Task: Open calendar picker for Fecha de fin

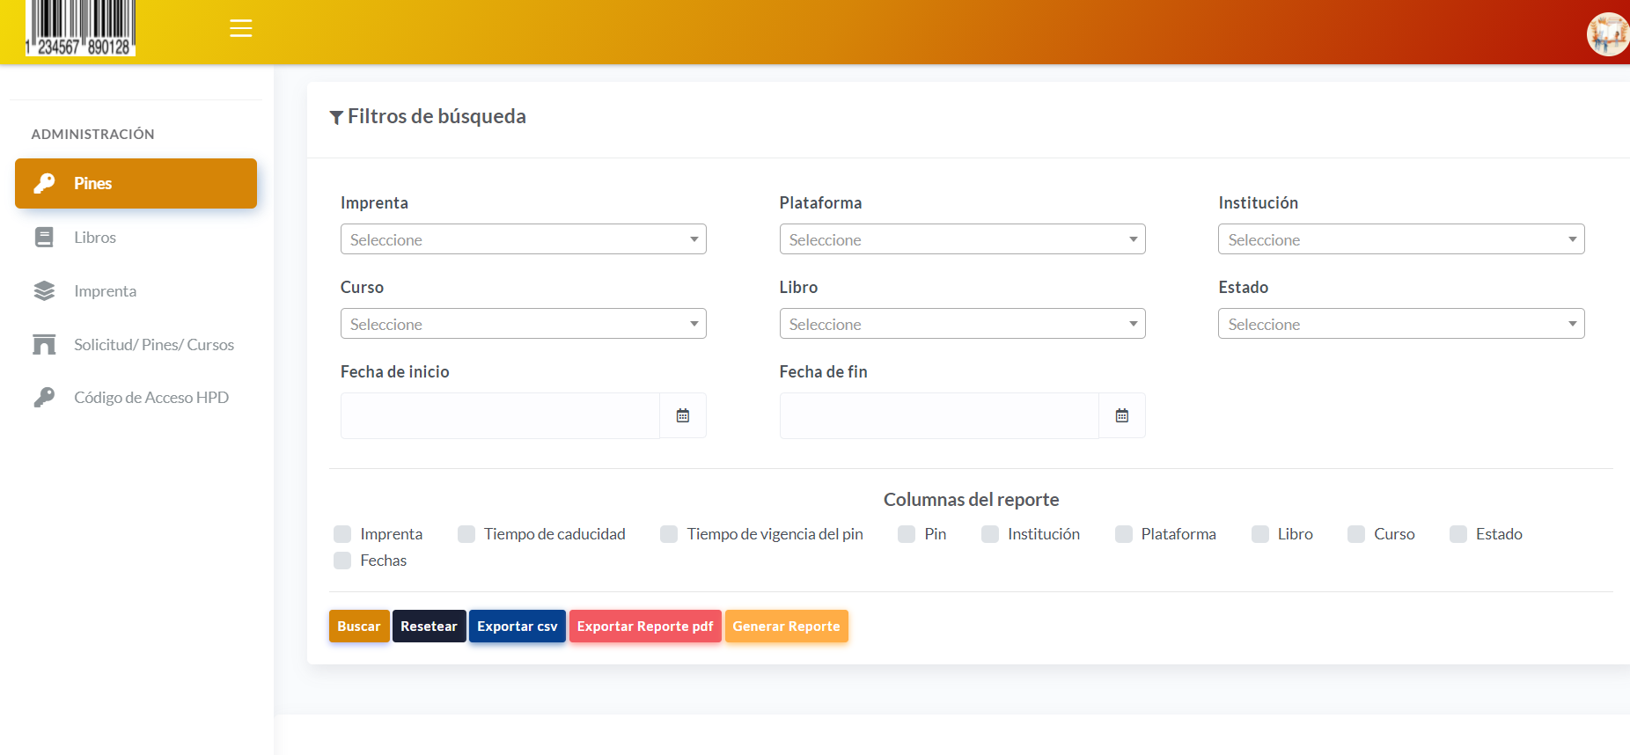Action: point(1121,415)
